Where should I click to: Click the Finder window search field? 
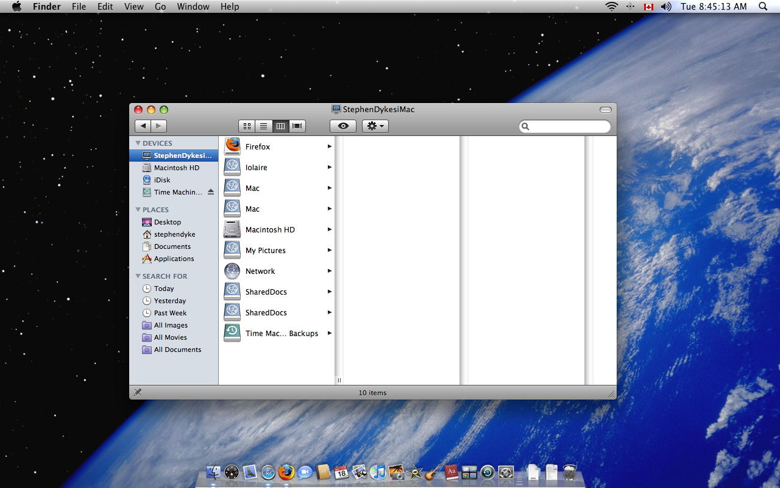(565, 126)
